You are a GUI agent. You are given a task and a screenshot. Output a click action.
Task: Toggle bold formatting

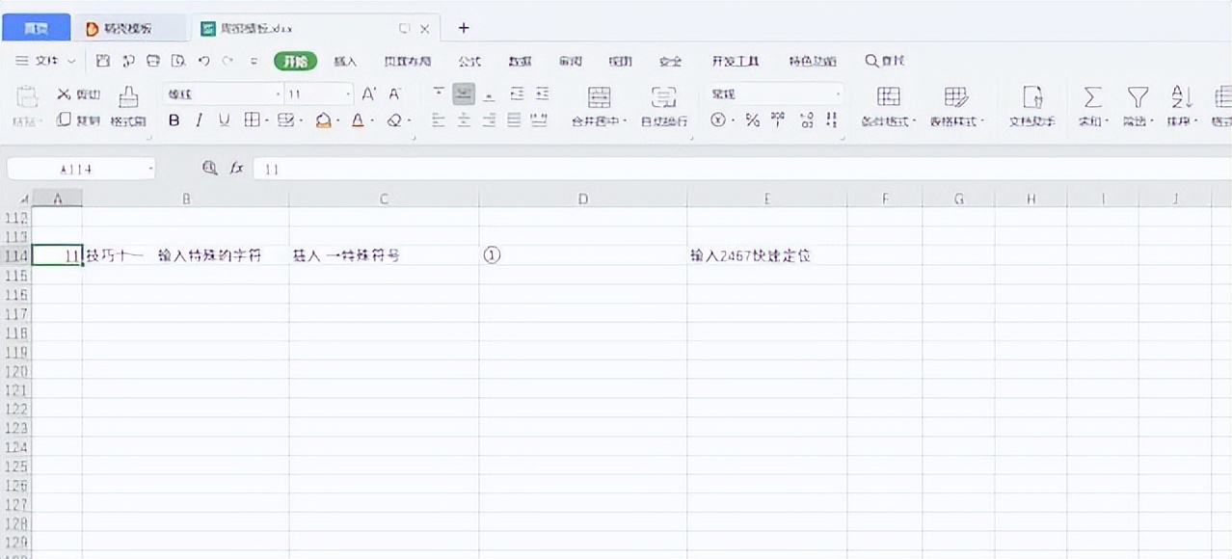point(174,120)
